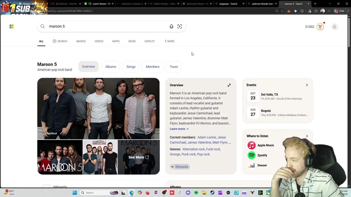Image resolution: width=351 pixels, height=197 pixels.
Task: Open the Funk rock genre link
Action: tap(213, 149)
